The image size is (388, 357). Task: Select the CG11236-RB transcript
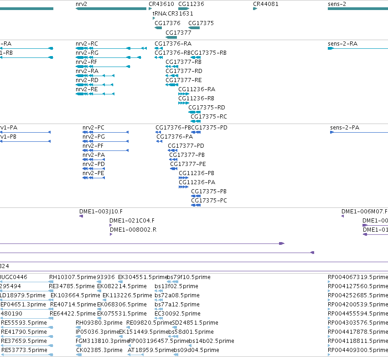pos(184,103)
